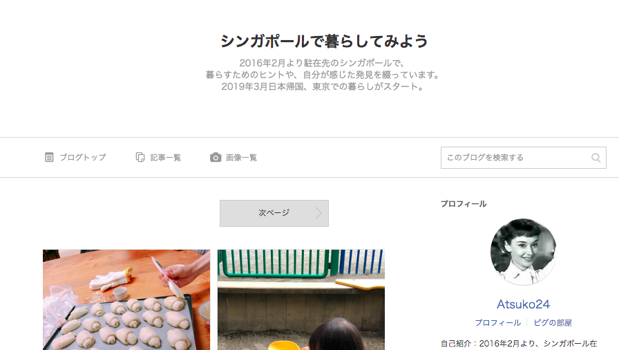Open the 画像一覧 menu link
This screenshot has height=350, width=619.
tap(234, 158)
